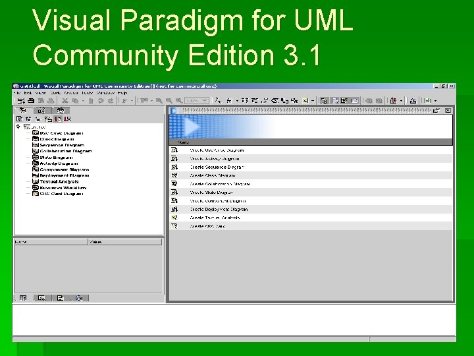The width and height of the screenshot is (474, 356).
Task: Click the Zoom Out magnifier icon
Action: tap(169, 101)
